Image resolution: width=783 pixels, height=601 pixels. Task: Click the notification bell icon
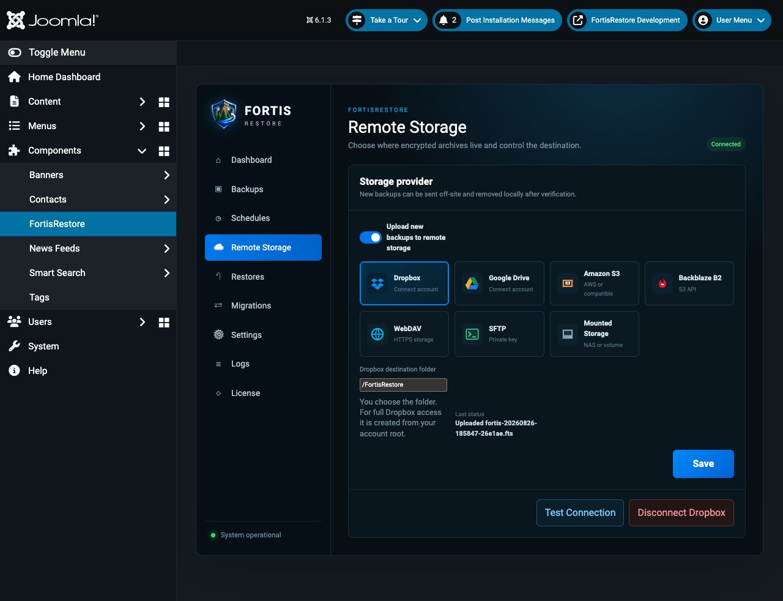[443, 20]
